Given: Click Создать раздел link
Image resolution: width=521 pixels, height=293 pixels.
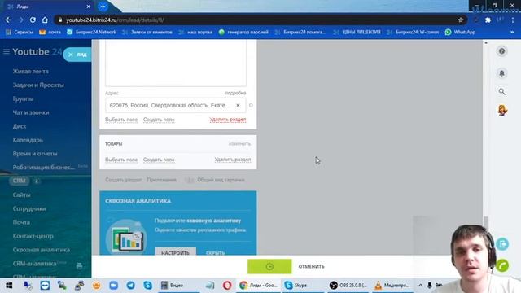Looking at the screenshot, I should pyautogui.click(x=123, y=180).
